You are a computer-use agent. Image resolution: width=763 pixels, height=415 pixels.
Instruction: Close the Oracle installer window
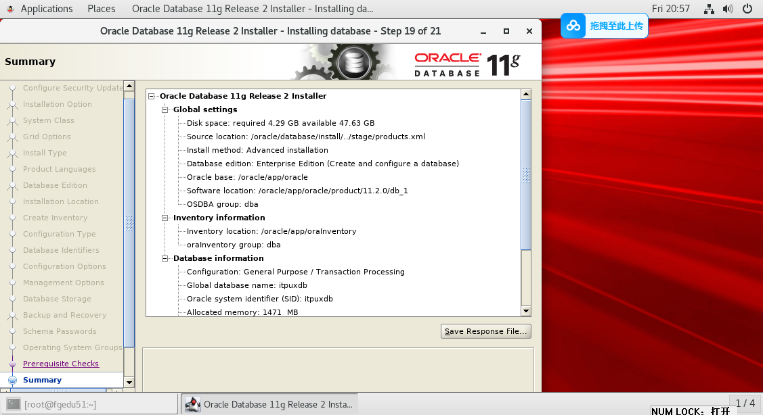click(x=529, y=31)
